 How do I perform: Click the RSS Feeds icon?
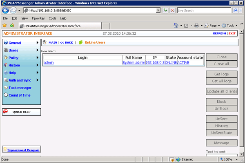(186, 26)
